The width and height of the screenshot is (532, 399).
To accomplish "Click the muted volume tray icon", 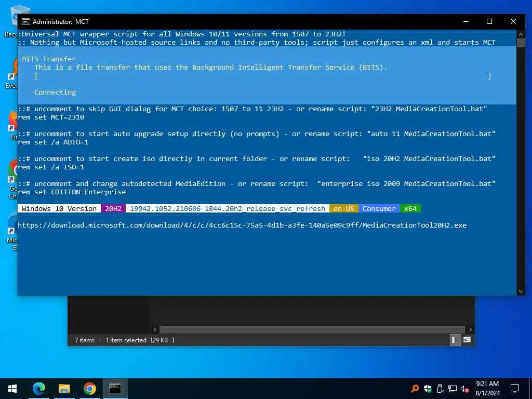I will pos(465,389).
